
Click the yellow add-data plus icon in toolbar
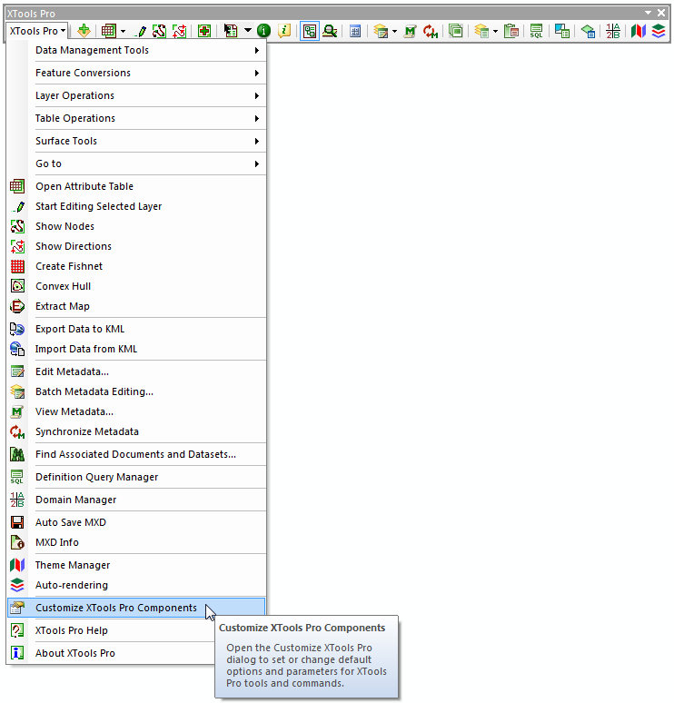coord(84,31)
